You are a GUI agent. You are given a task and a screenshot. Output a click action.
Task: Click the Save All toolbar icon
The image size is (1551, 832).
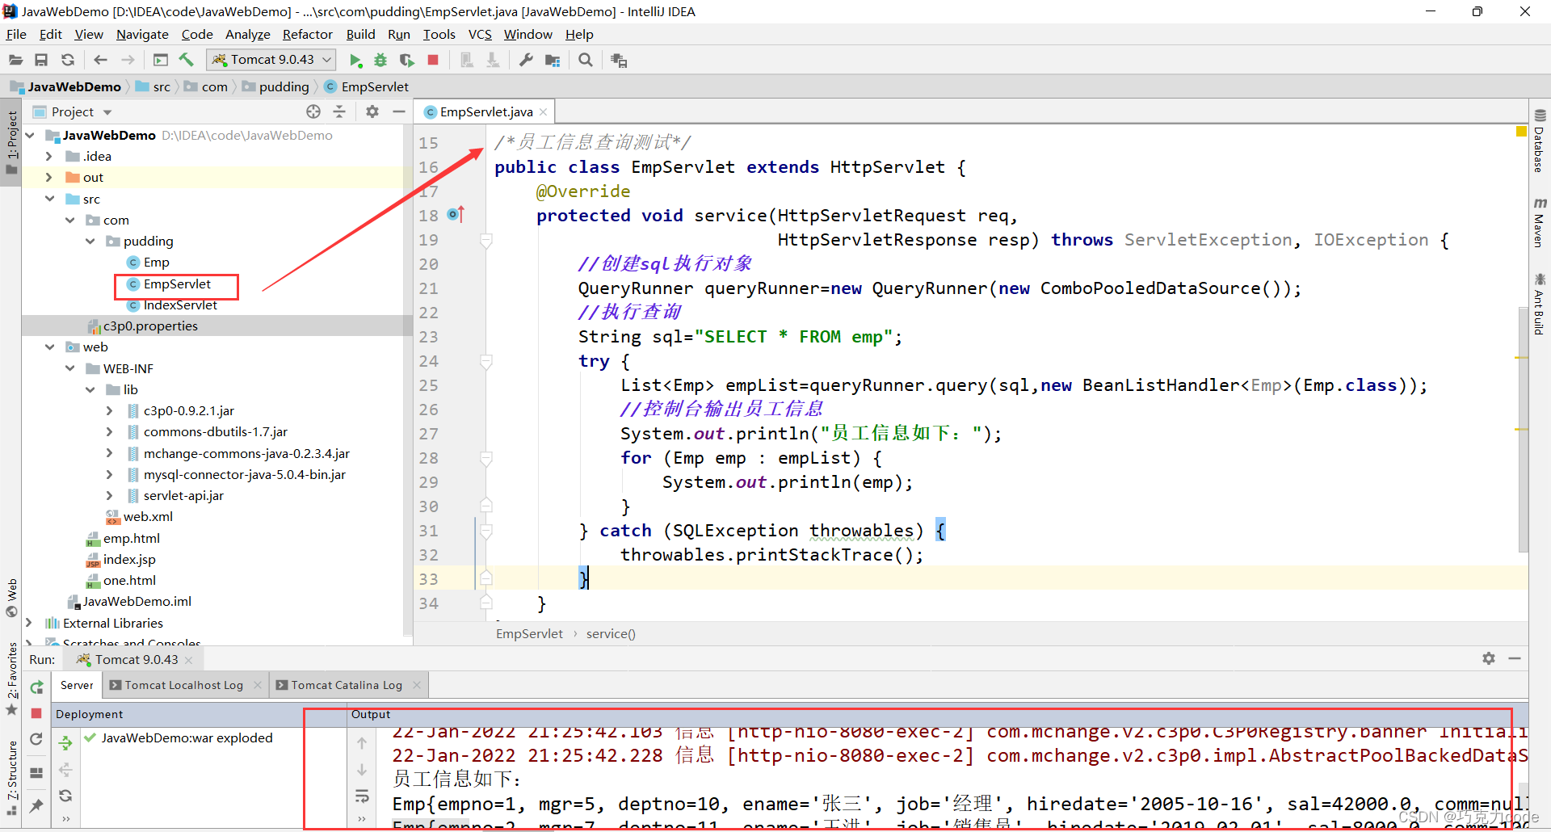(41, 60)
